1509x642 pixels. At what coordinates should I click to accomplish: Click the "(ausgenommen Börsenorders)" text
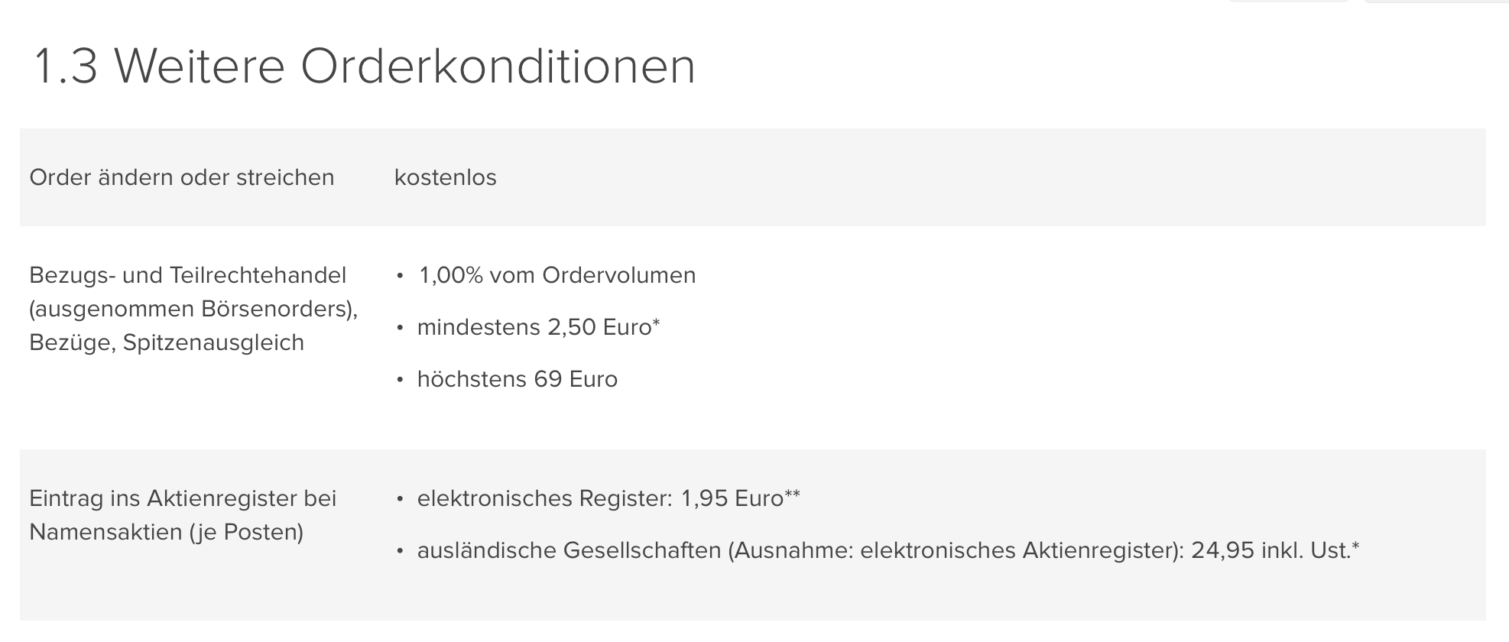(x=193, y=309)
